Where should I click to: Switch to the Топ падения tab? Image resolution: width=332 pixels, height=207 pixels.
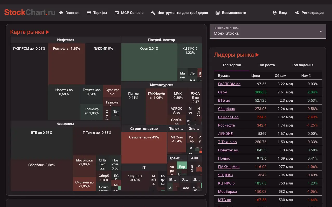(x=302, y=65)
